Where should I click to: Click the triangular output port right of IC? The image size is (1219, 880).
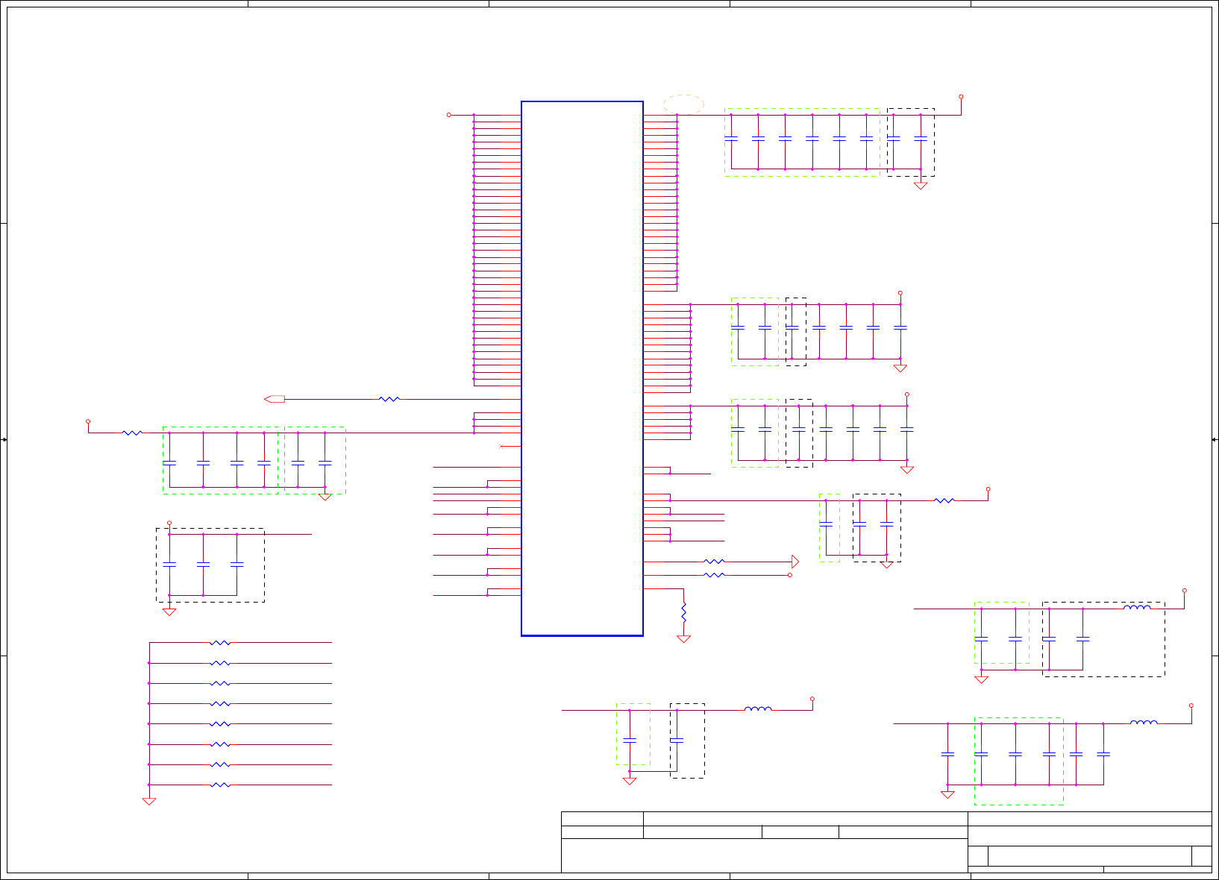coord(795,562)
